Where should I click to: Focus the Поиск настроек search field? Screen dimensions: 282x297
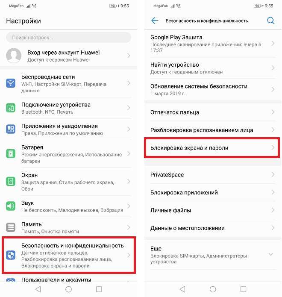68,38
